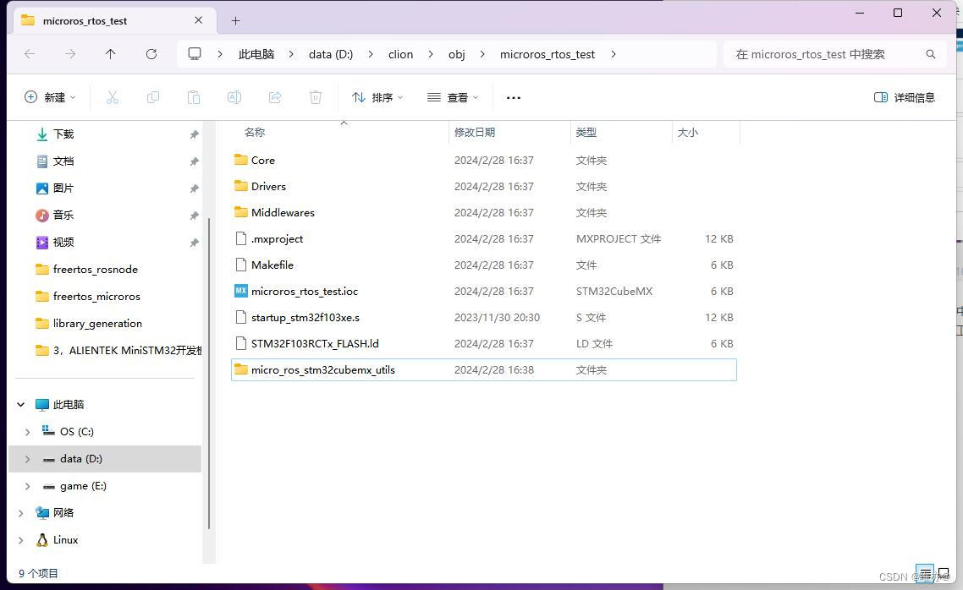Select the Core folder
This screenshot has height=590, width=963.
point(483,160)
